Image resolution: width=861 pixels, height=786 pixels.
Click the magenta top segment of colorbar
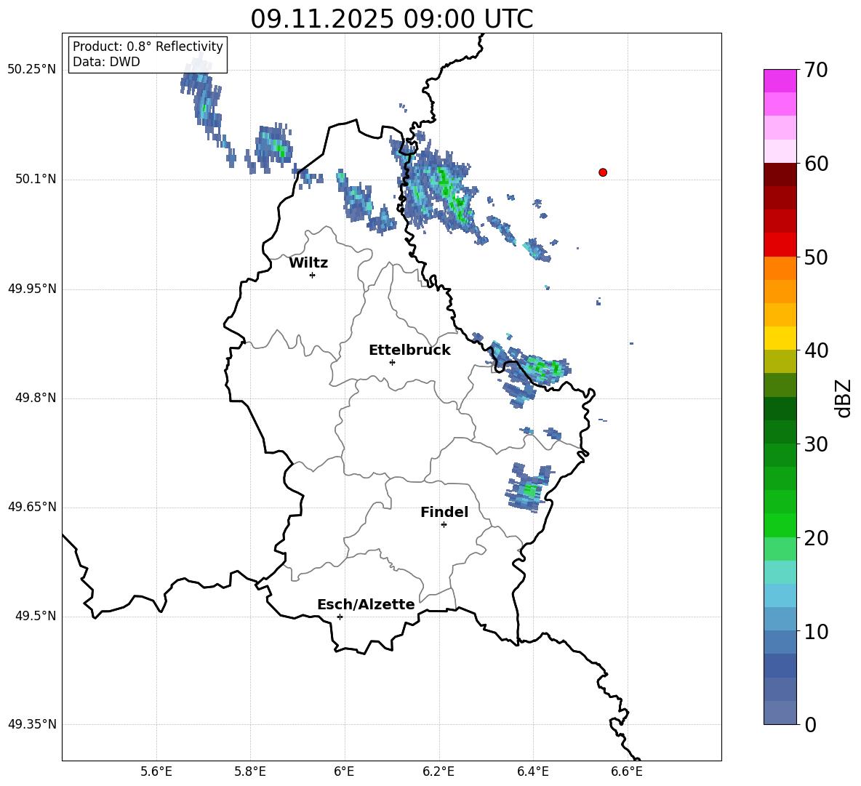click(x=780, y=81)
